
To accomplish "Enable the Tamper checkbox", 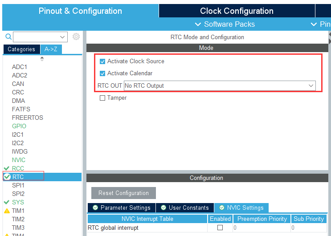I will tap(102, 98).
